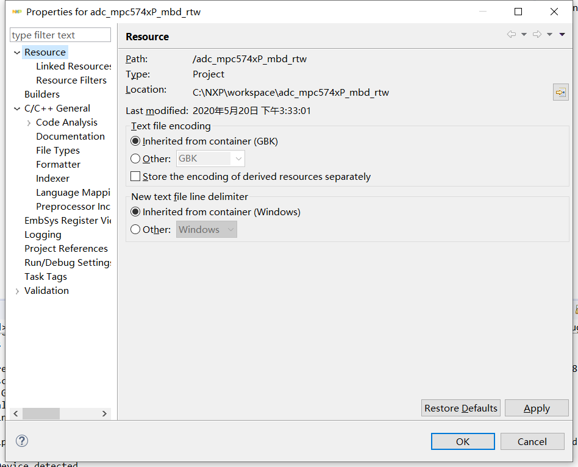Viewport: 578px width, 467px height.
Task: Open Documentation settings page
Action: (70, 137)
